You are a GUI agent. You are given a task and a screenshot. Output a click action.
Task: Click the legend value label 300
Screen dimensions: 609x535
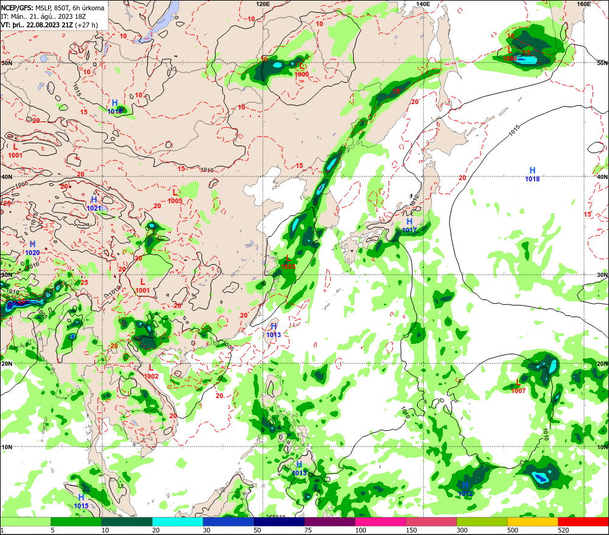pos(462,530)
